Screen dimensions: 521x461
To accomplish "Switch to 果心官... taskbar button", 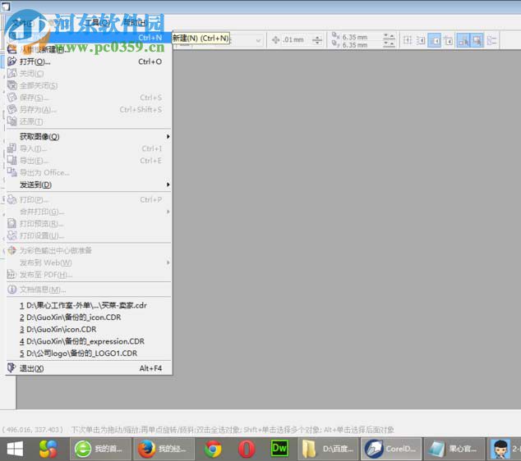I will coord(454,449).
